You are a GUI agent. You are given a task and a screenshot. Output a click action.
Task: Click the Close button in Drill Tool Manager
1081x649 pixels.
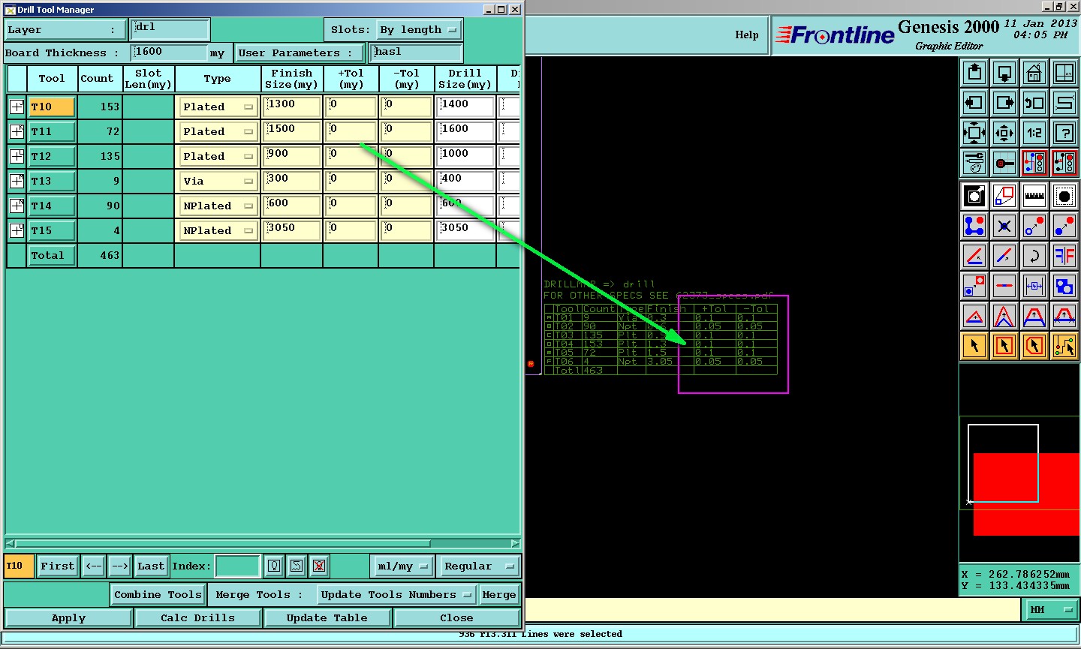point(456,617)
